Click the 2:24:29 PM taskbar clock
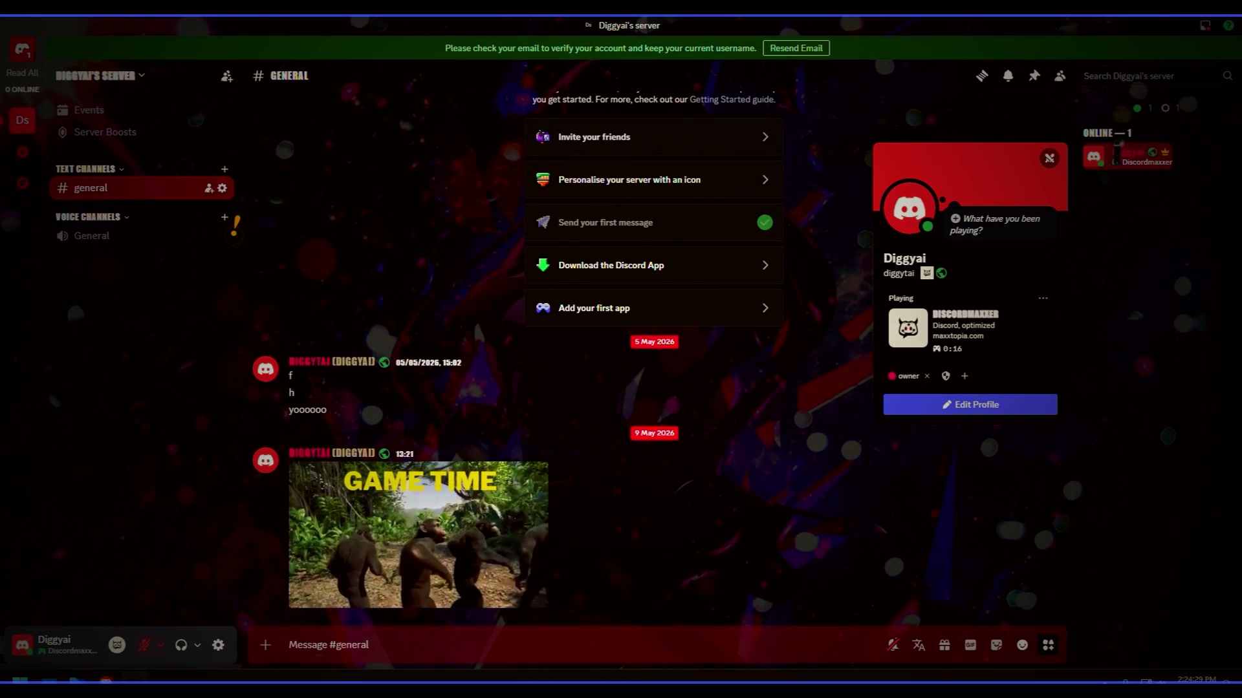The height and width of the screenshot is (698, 1242). 1197,679
